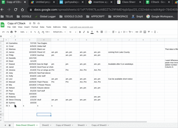Image resolution: width=178 pixels, height=128 pixels.
Task: Toggle strikethrough formatting
Action: point(88,32)
